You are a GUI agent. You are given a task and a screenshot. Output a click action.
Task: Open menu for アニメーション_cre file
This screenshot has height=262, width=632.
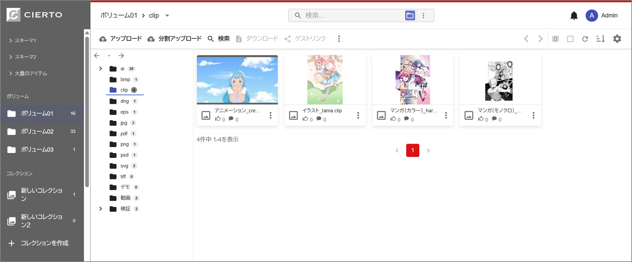[x=270, y=115]
